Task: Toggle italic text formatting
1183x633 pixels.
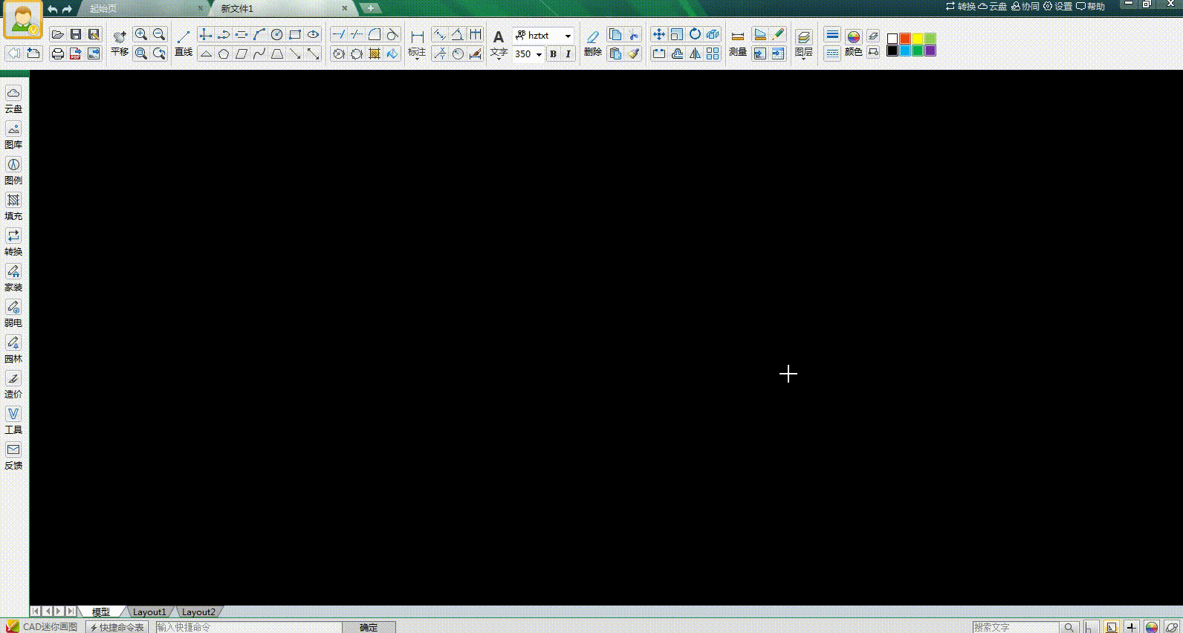Action: [x=568, y=54]
